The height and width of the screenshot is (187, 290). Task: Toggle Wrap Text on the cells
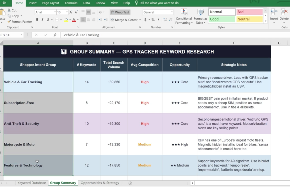point(120,12)
